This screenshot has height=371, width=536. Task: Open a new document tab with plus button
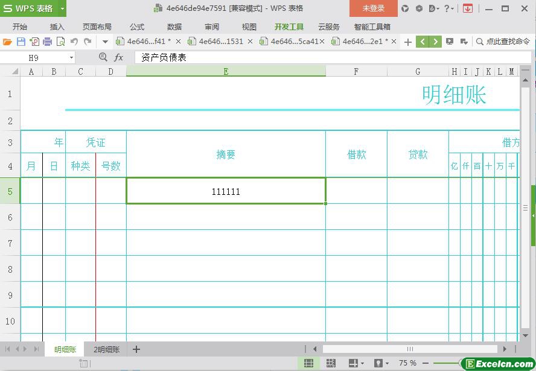[x=408, y=42]
